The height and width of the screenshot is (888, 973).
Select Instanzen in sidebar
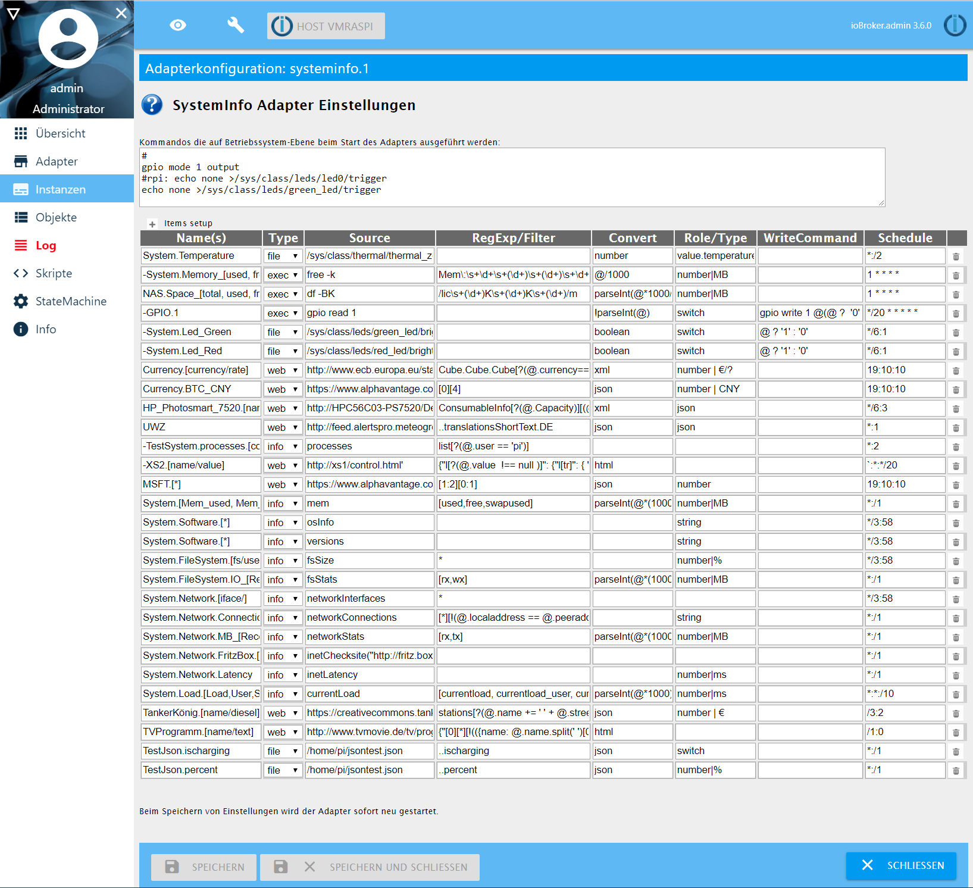point(67,189)
